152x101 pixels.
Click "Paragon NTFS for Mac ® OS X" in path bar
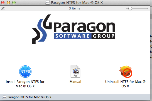30,97
